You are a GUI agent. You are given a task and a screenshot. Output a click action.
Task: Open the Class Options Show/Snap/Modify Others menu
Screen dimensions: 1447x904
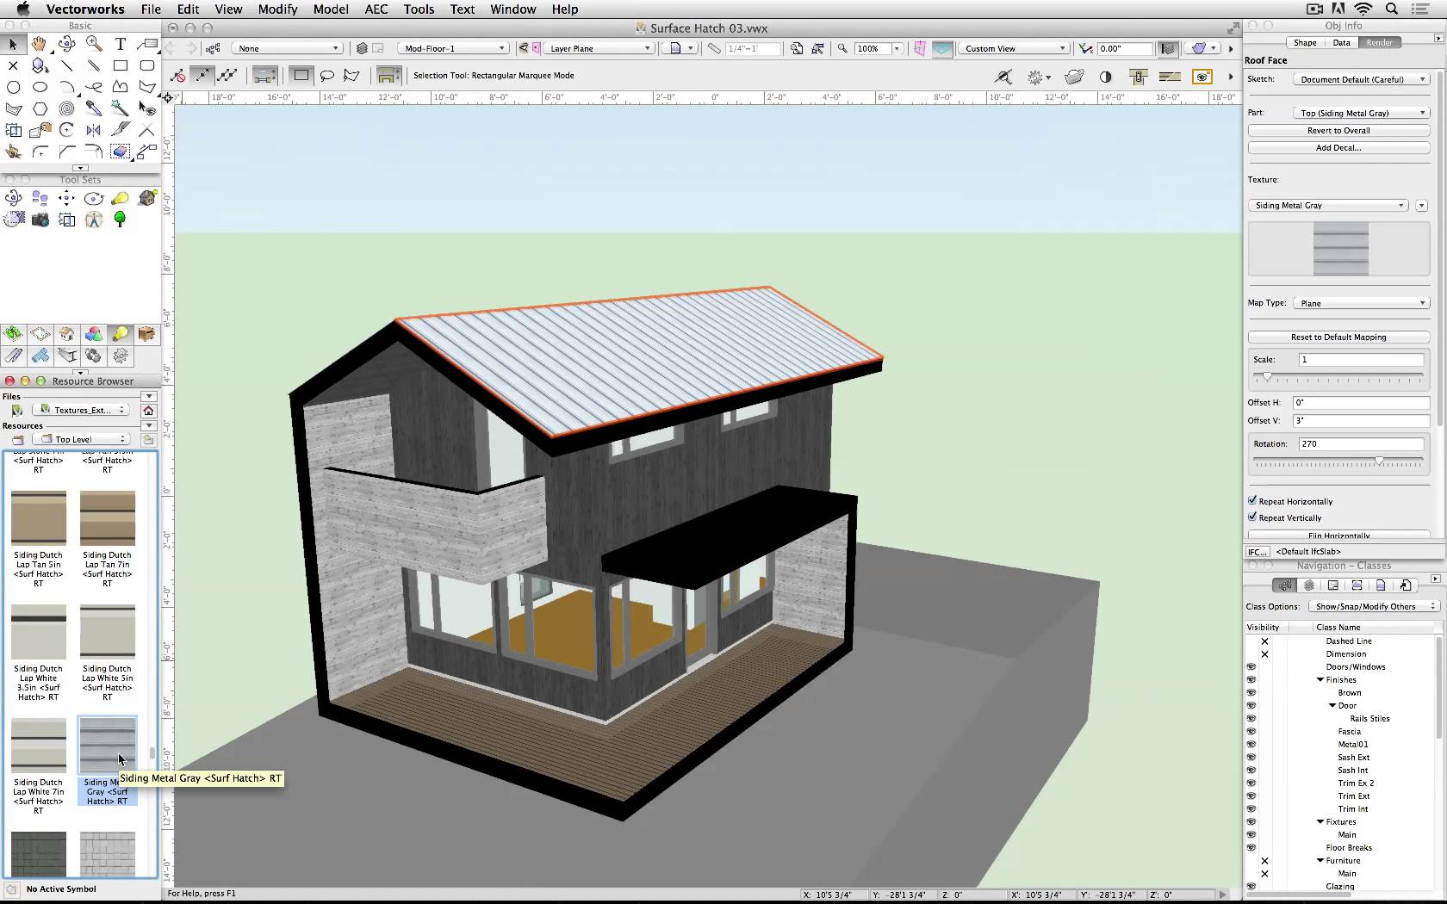[x=1373, y=606]
